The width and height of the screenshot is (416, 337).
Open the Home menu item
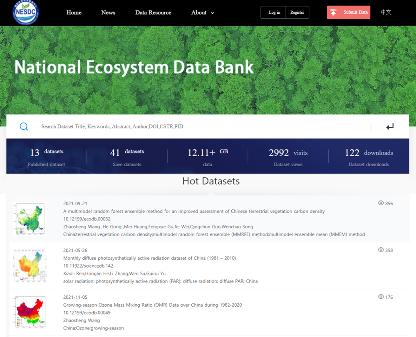click(x=74, y=12)
